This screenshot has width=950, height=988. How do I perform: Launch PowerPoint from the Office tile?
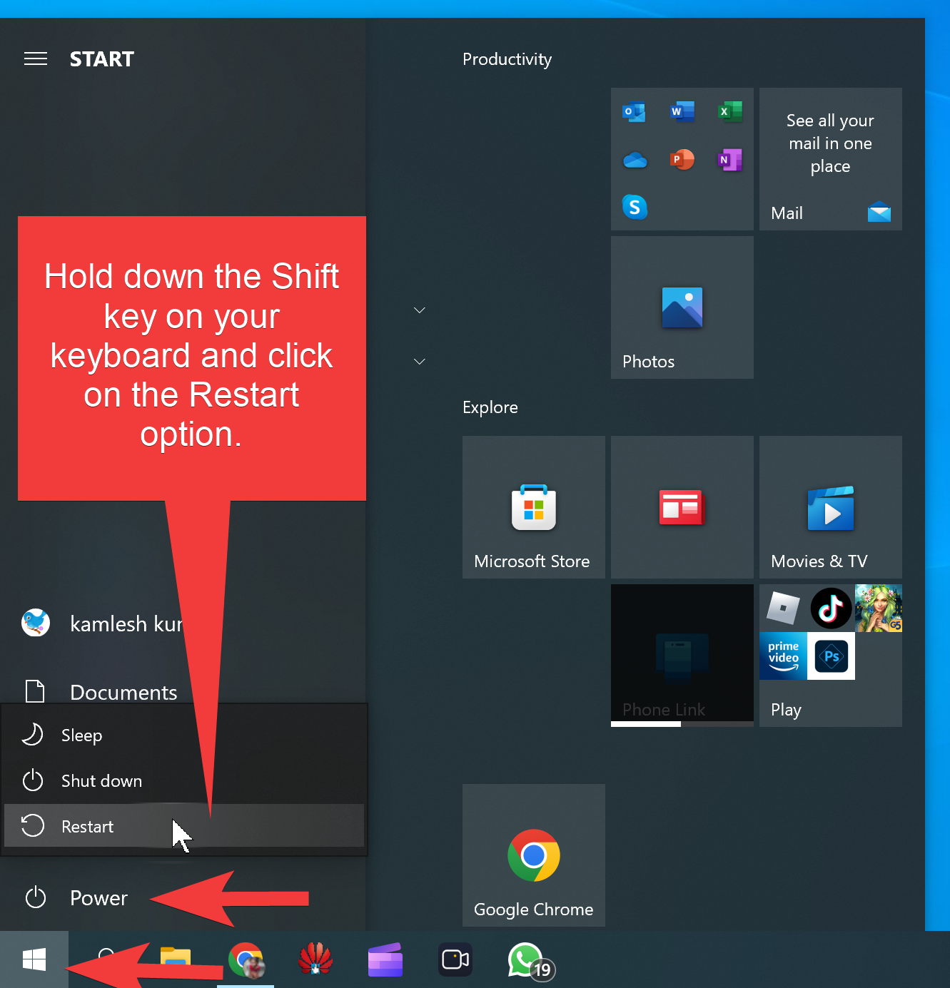[682, 160]
